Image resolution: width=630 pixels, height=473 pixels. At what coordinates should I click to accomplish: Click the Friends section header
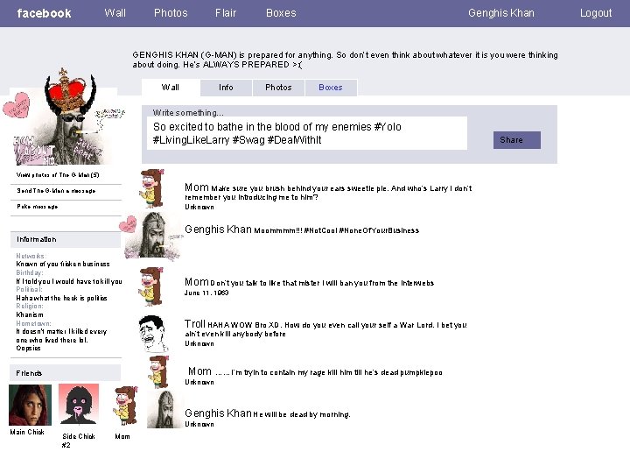pyautogui.click(x=65, y=373)
